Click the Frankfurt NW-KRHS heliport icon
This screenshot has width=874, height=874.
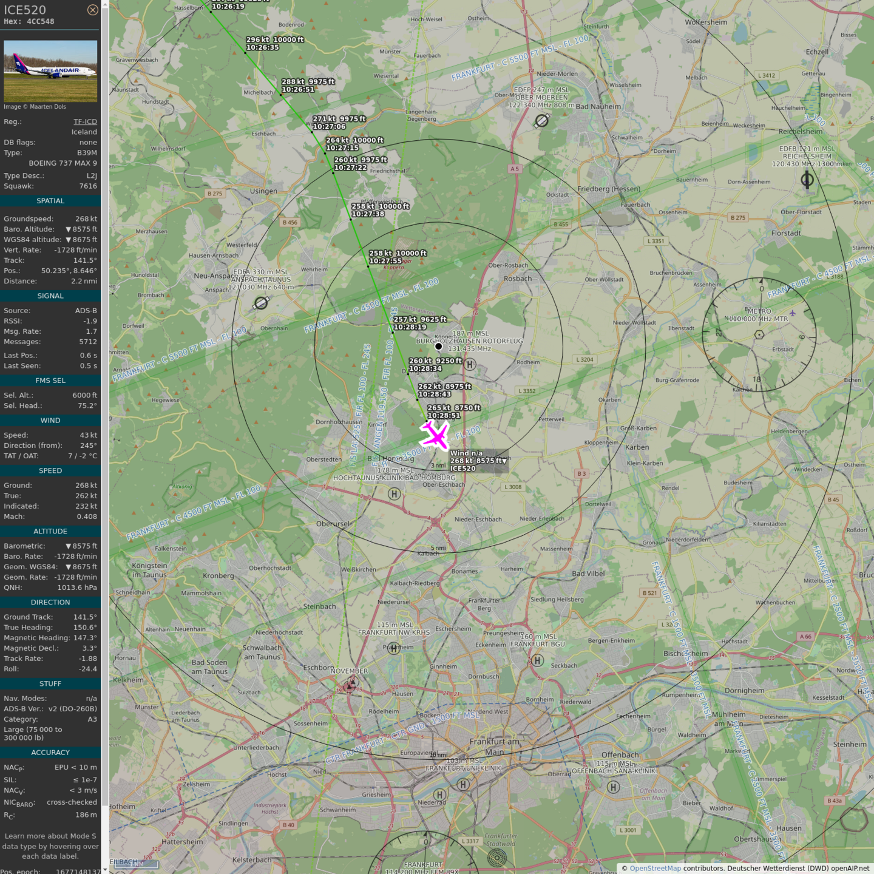click(x=394, y=648)
